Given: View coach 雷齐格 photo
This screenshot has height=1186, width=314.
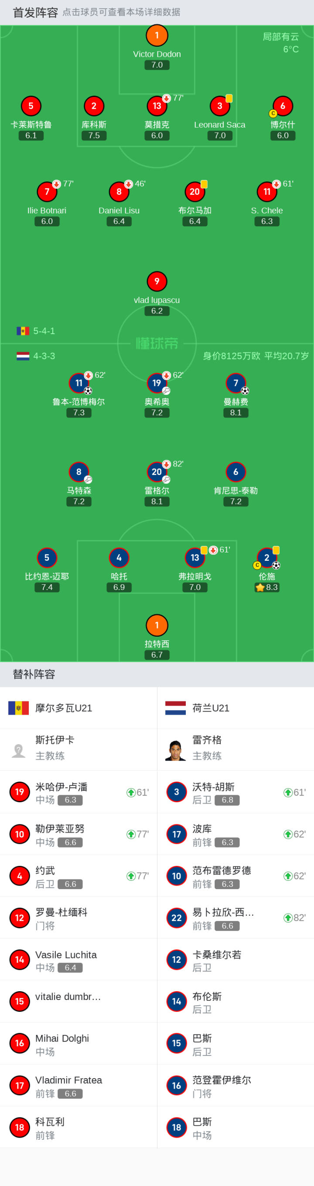Looking at the screenshot, I should point(175,751).
